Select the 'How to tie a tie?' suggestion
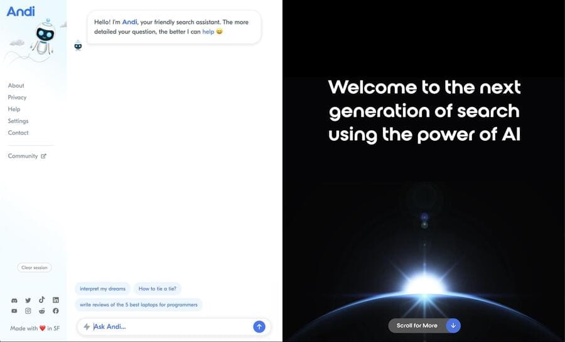 tap(158, 289)
